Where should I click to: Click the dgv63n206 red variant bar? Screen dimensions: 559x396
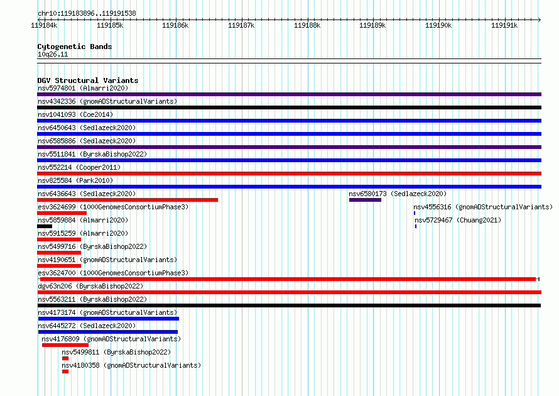(x=289, y=292)
